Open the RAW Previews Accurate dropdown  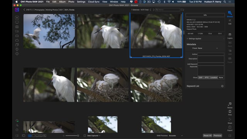176,136
